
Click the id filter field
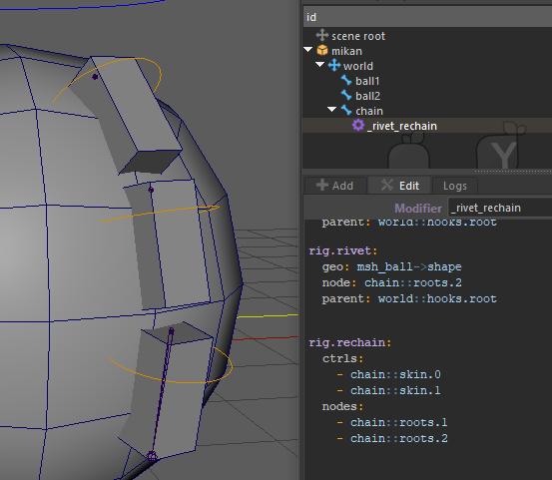[427, 17]
